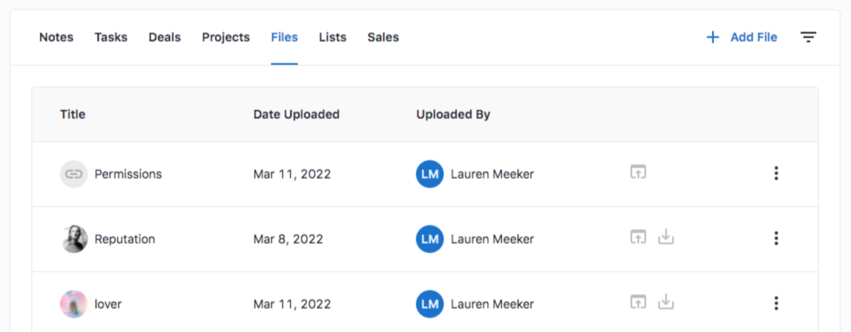Click the plus icon for Add File

pyautogui.click(x=712, y=37)
